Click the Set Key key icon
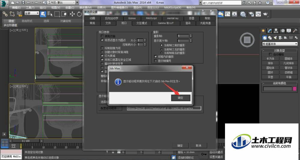300x160 pixels. point(204,154)
